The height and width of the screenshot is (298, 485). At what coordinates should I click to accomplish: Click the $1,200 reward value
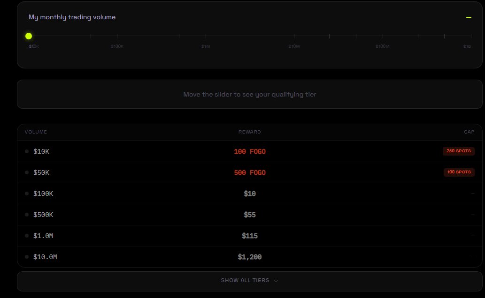click(250, 257)
